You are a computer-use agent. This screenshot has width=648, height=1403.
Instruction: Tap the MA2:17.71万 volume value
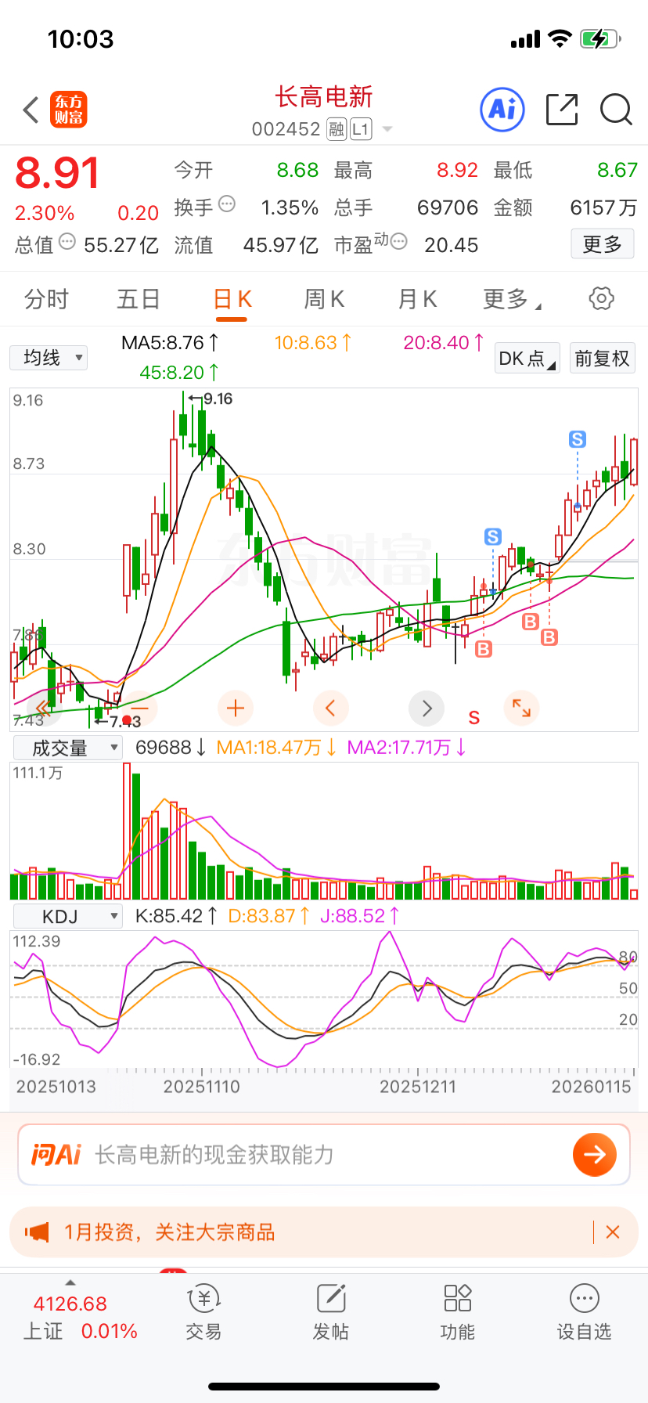[x=407, y=748]
